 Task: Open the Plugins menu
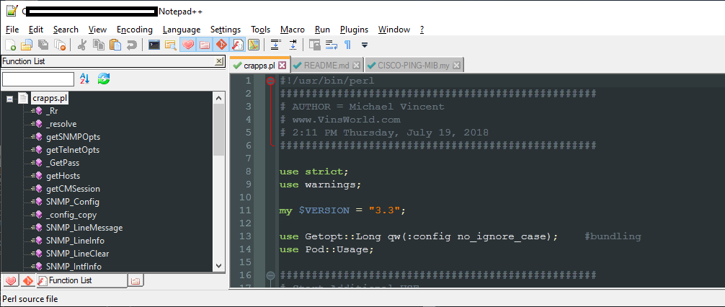(354, 30)
